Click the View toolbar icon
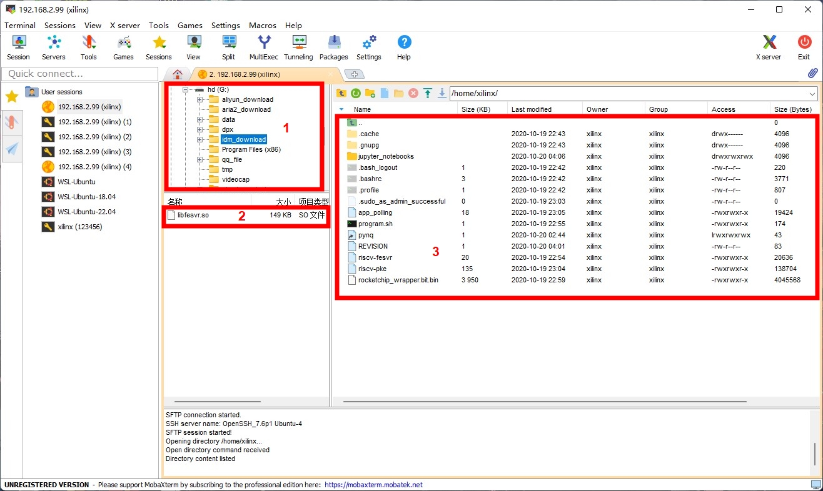 pyautogui.click(x=194, y=47)
